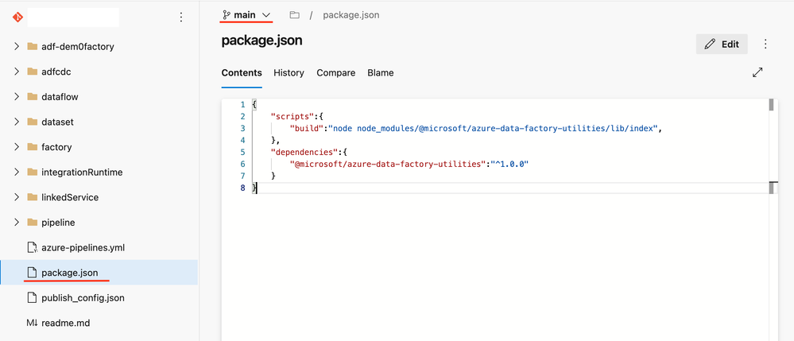Click adf-dem0factory folder icon
The height and width of the screenshot is (341, 794).
click(x=33, y=47)
